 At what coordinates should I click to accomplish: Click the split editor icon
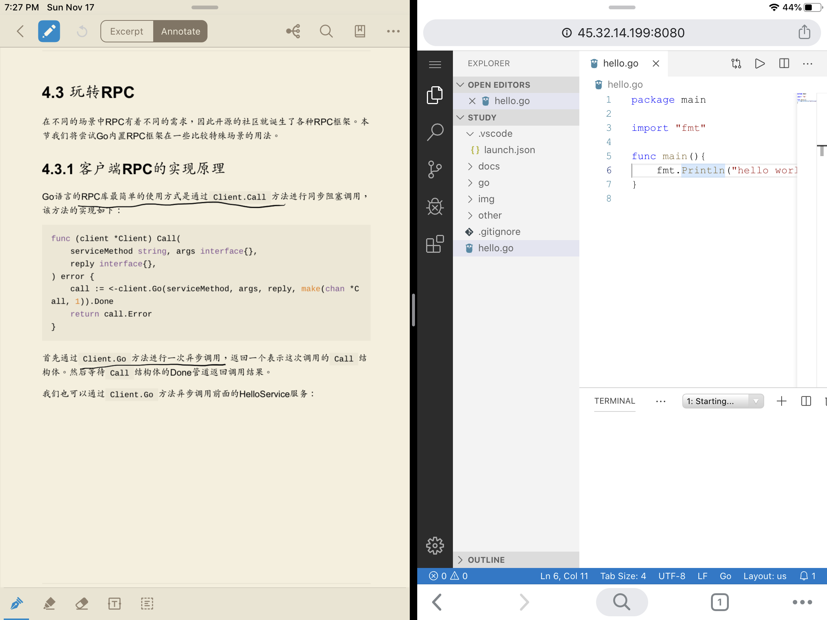[x=784, y=64]
